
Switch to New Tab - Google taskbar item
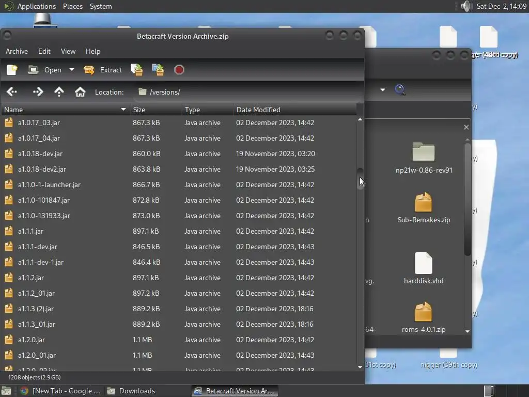coord(61,391)
